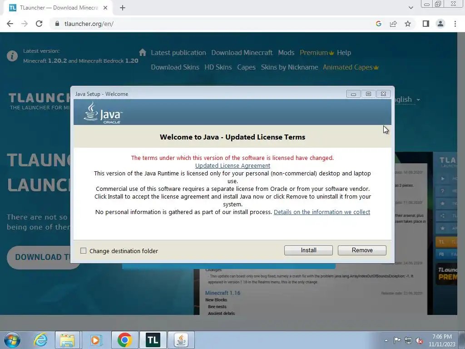Click the Minecraft 1.16 heading
Screen dimensions: 465x349
tap(223, 293)
